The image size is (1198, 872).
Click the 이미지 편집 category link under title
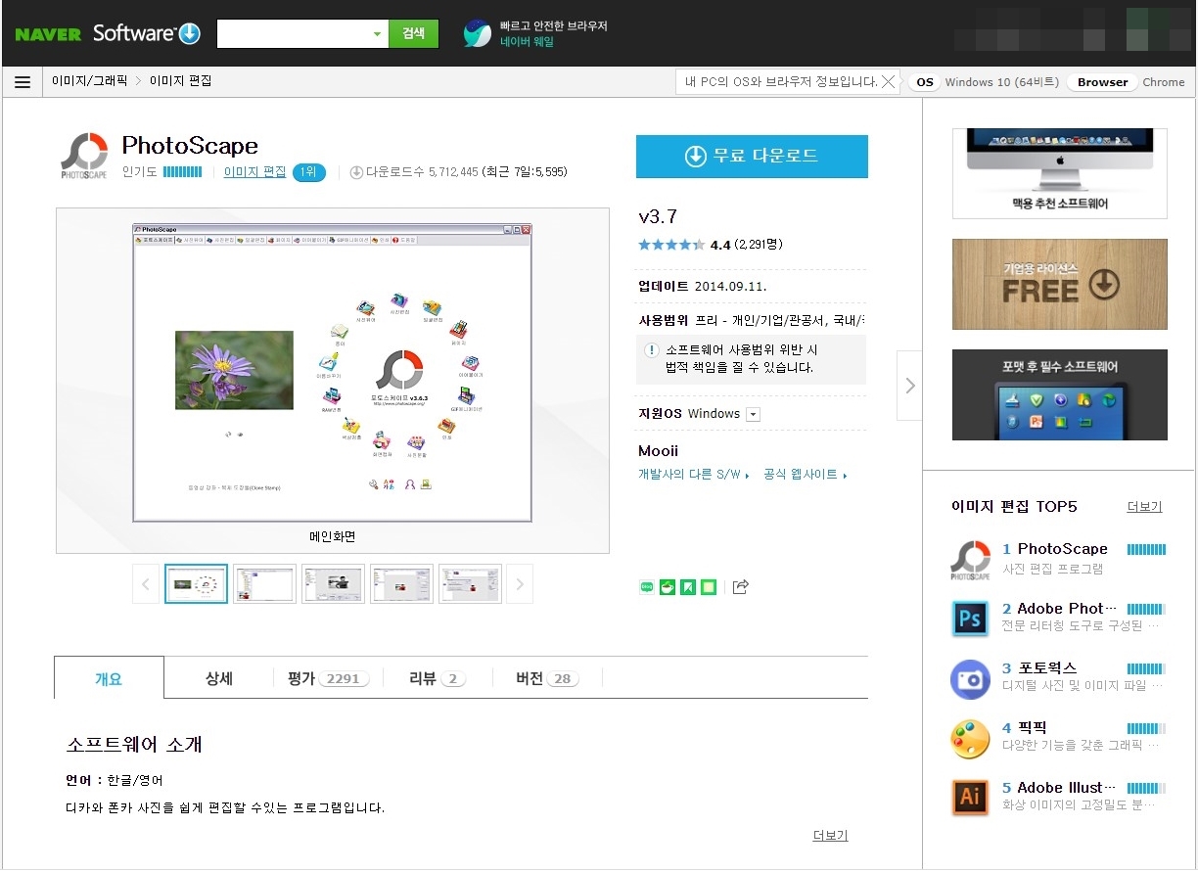pos(254,172)
